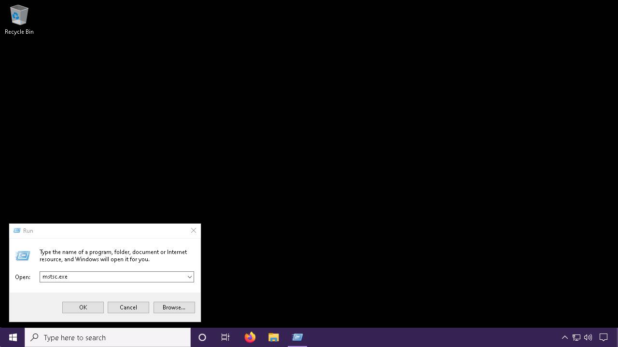Close the Run dialog window
Viewport: 618px width, 347px height.
[x=194, y=231]
